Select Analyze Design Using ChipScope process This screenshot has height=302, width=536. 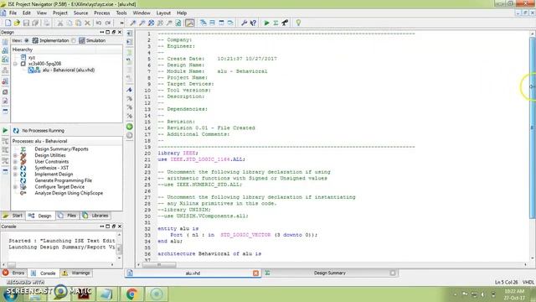pos(69,193)
